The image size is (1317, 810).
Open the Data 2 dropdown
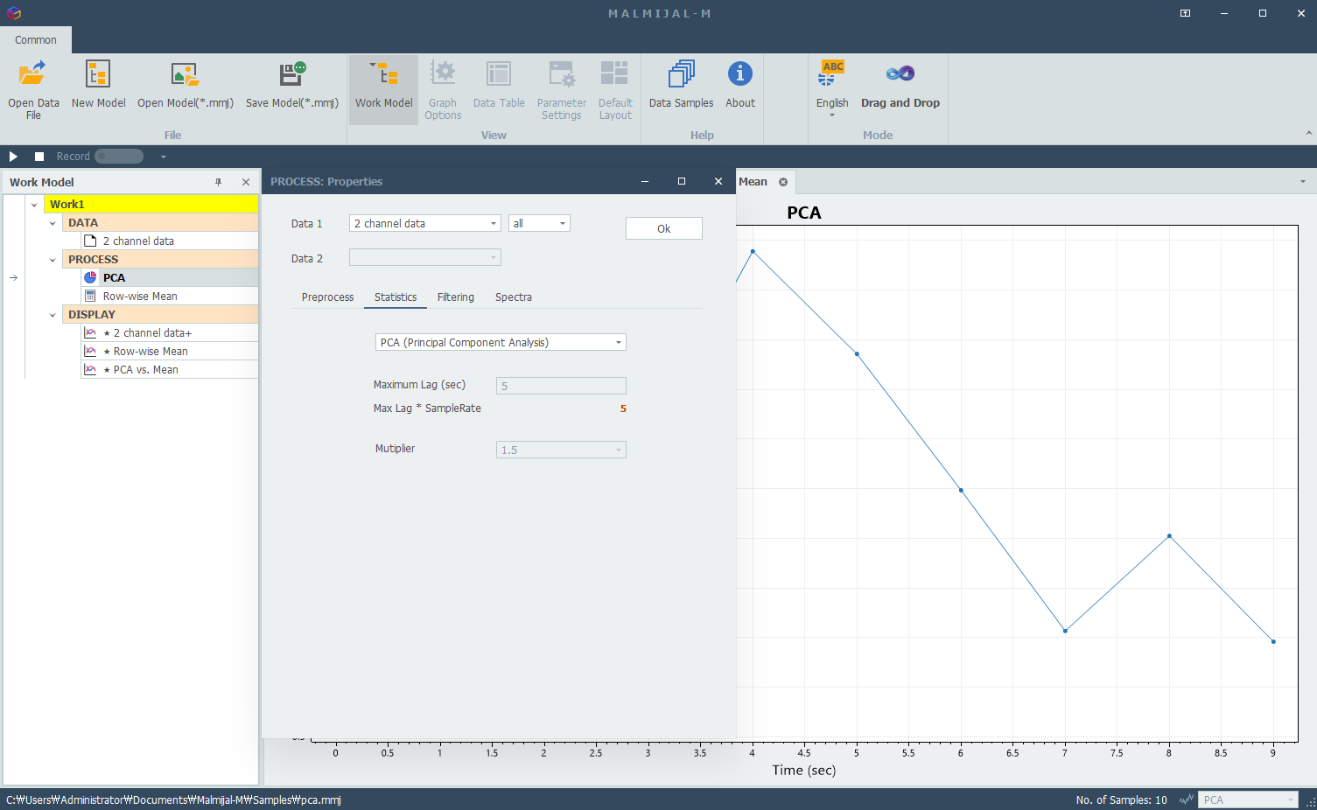click(x=425, y=258)
